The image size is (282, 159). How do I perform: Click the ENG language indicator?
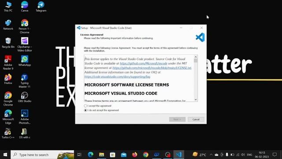249,155
